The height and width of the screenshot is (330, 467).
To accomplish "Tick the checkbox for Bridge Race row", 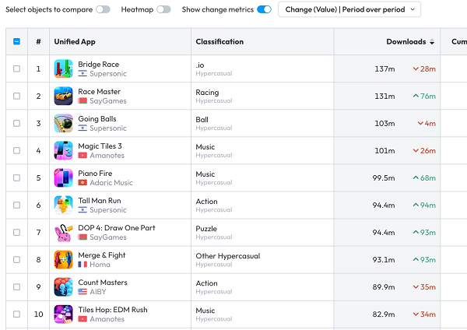I will coord(16,68).
